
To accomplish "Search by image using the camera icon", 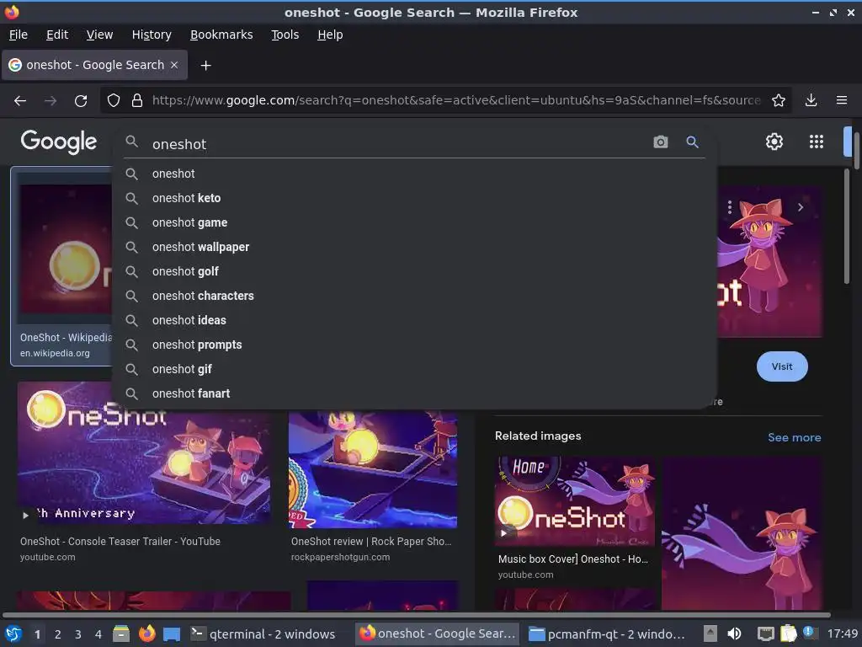I will coord(660,142).
